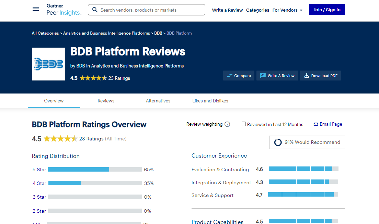
Task: Expand the For Vendors dropdown
Action: coord(287,10)
